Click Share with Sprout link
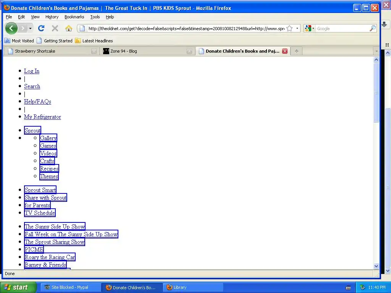 point(46,198)
